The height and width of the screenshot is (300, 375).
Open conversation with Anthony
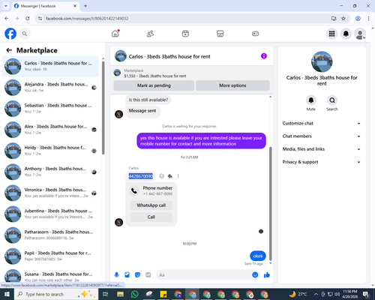coord(50,172)
